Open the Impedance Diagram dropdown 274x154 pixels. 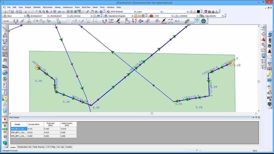coord(132,16)
